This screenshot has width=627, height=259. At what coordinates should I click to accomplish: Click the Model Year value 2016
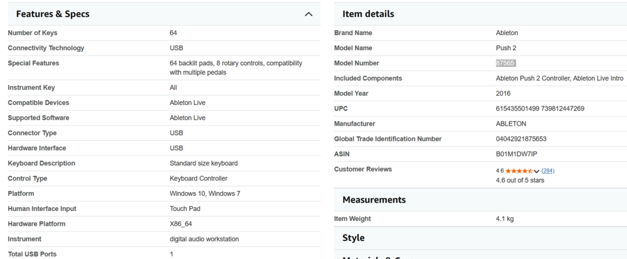[503, 93]
